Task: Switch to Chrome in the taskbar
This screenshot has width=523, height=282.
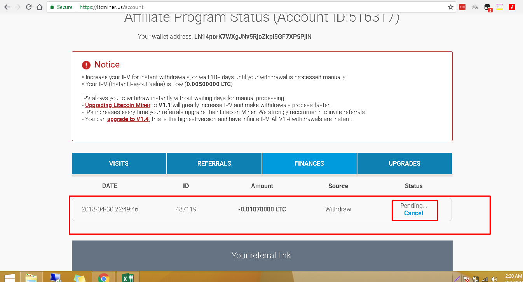Action: pos(103,277)
